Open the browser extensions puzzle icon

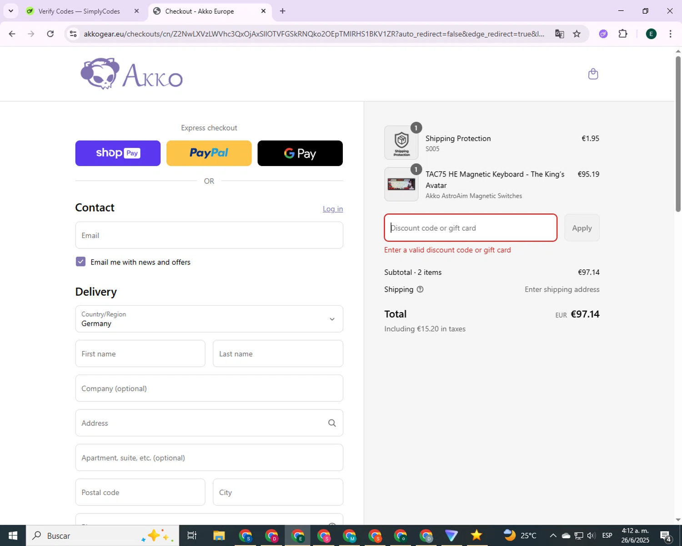623,34
